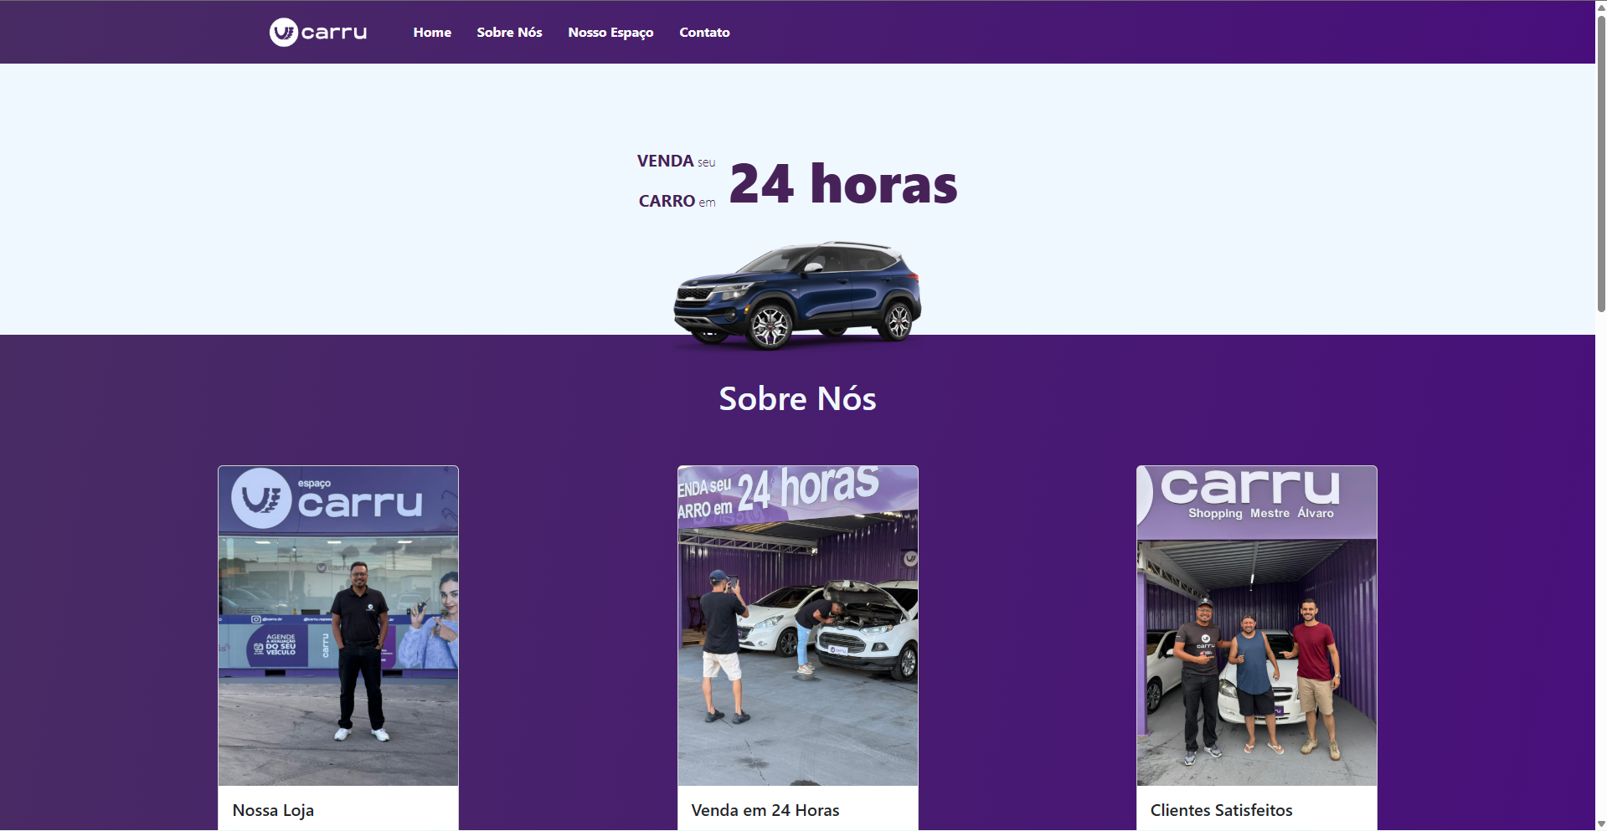
Task: Click the "Venda em 24 Horas" card title
Action: pos(765,810)
